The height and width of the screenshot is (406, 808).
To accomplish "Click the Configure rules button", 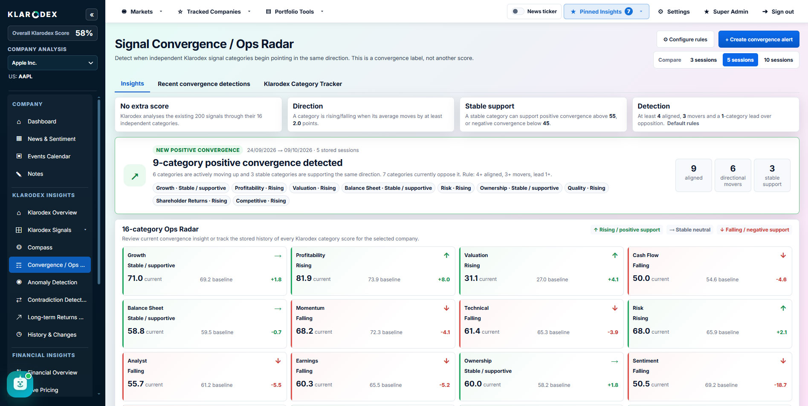I will (685, 39).
